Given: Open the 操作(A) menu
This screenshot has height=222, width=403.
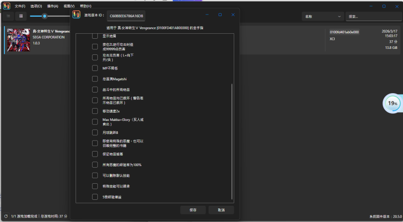Looking at the screenshot, I should tap(53, 6).
